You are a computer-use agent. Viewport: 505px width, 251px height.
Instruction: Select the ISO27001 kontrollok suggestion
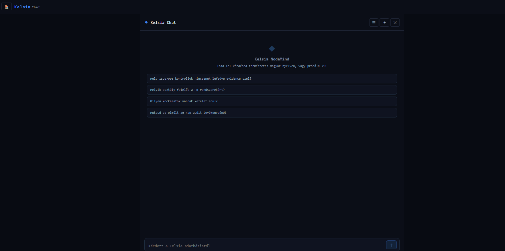click(272, 79)
